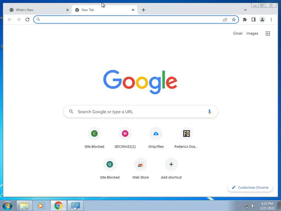Click the browser back arrow
281x211 pixels.
click(x=10, y=20)
